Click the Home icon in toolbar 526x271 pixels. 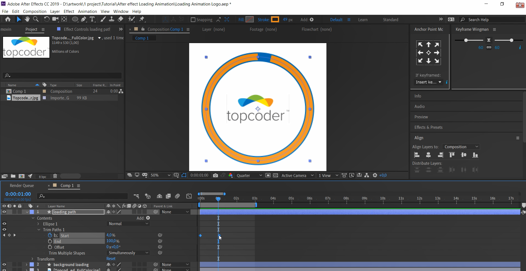coord(8,19)
